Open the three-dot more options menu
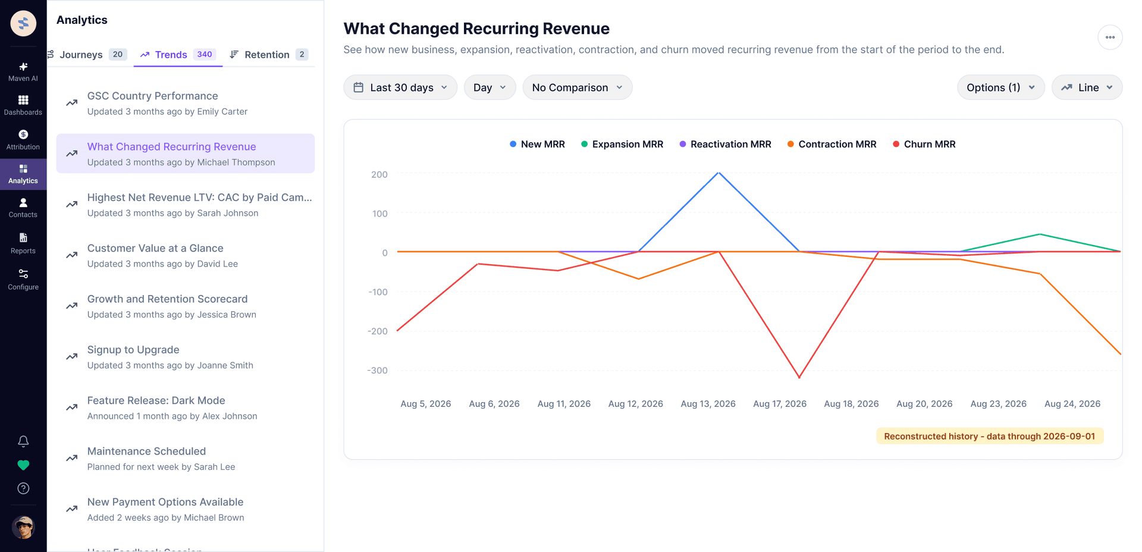This screenshot has width=1142, height=552. [x=1110, y=37]
